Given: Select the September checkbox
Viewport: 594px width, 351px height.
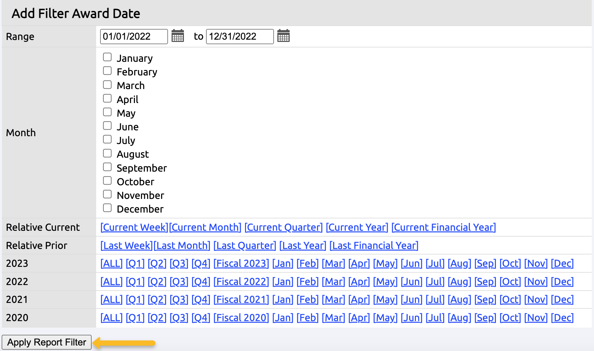Looking at the screenshot, I should tap(107, 167).
